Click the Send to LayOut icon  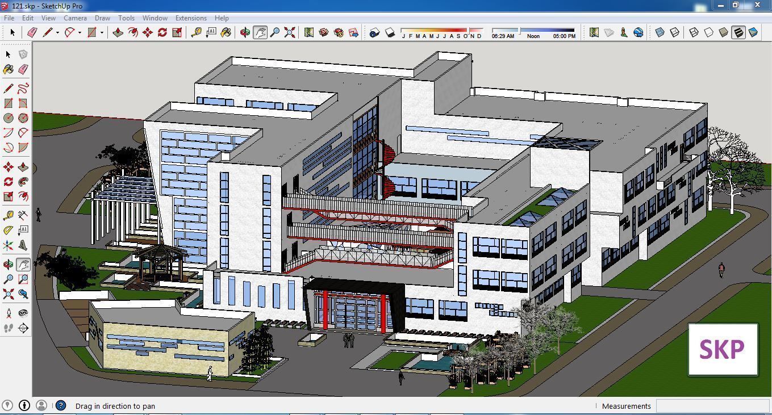pos(353,32)
